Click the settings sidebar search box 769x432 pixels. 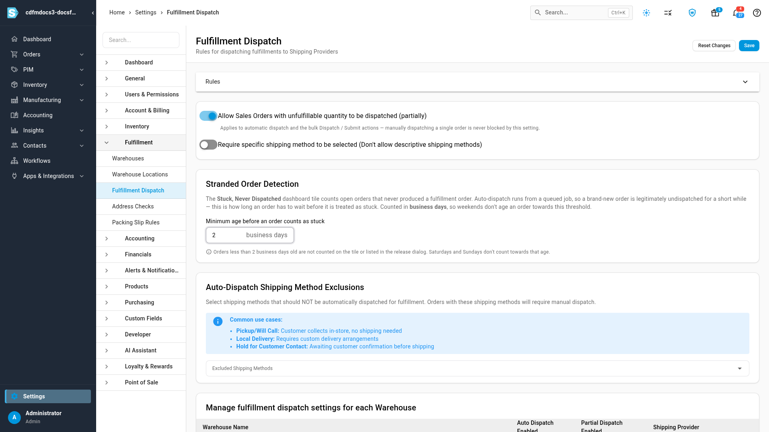tap(141, 40)
